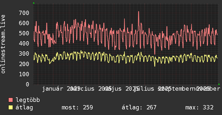Click the 400 y-axis label
Screen dimensions: 222x115
pos(24,43)
